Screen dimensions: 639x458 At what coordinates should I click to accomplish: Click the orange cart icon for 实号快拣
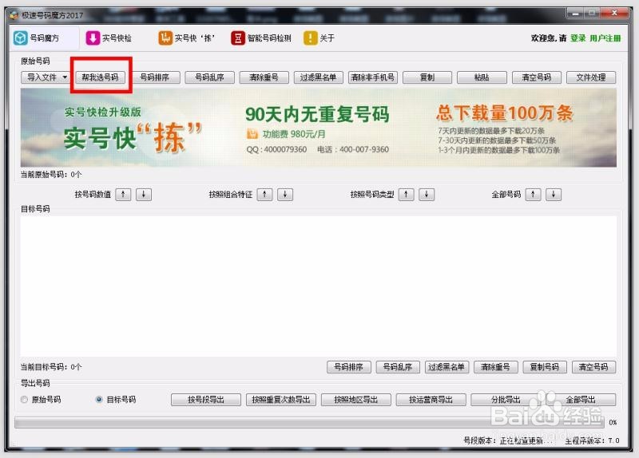click(x=165, y=38)
